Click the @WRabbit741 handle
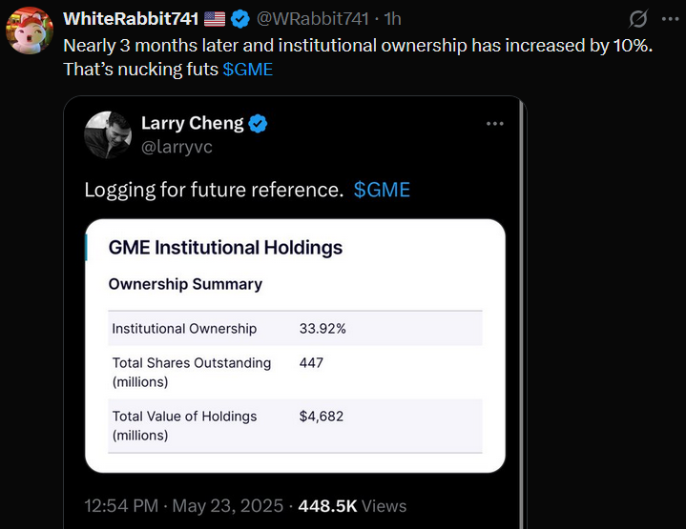Image resolution: width=686 pixels, height=529 pixels. 311,19
